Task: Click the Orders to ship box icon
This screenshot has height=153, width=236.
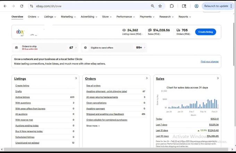Action: 16,48
